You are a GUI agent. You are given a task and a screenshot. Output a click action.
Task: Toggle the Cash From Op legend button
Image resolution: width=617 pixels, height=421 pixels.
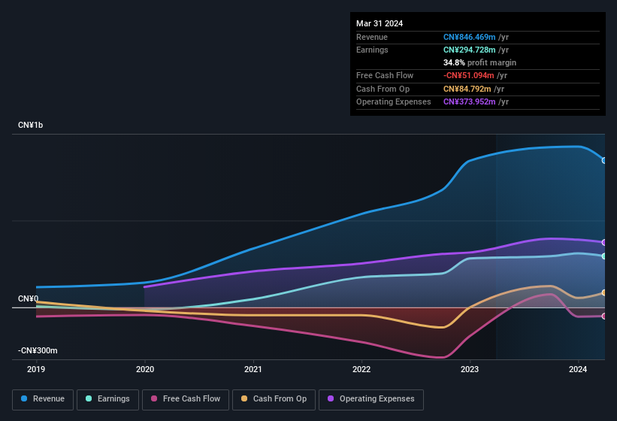[x=274, y=399]
